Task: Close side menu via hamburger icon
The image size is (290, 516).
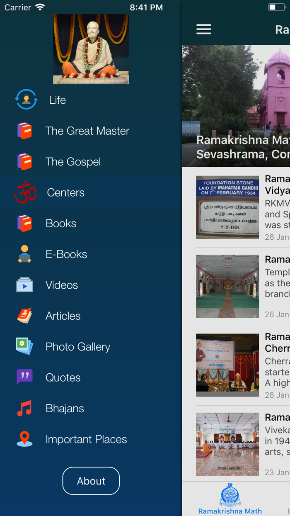Action: coord(203,29)
